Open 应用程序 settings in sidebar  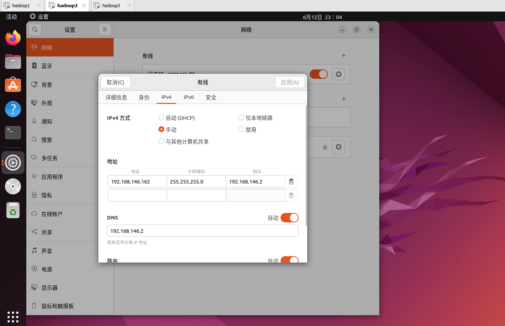[x=70, y=177]
